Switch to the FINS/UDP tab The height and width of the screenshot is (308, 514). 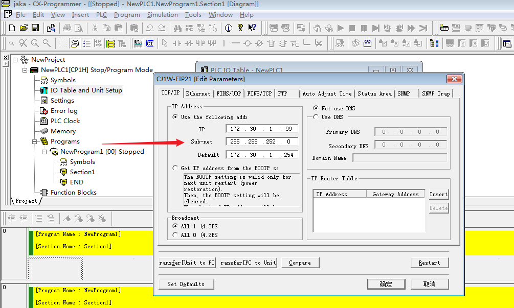tap(229, 93)
